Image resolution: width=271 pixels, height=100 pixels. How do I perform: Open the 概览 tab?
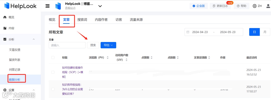coord(52,19)
